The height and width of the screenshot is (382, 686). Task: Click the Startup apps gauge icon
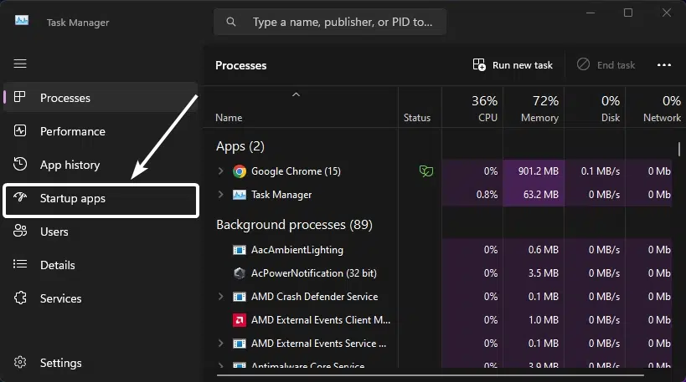coord(20,197)
